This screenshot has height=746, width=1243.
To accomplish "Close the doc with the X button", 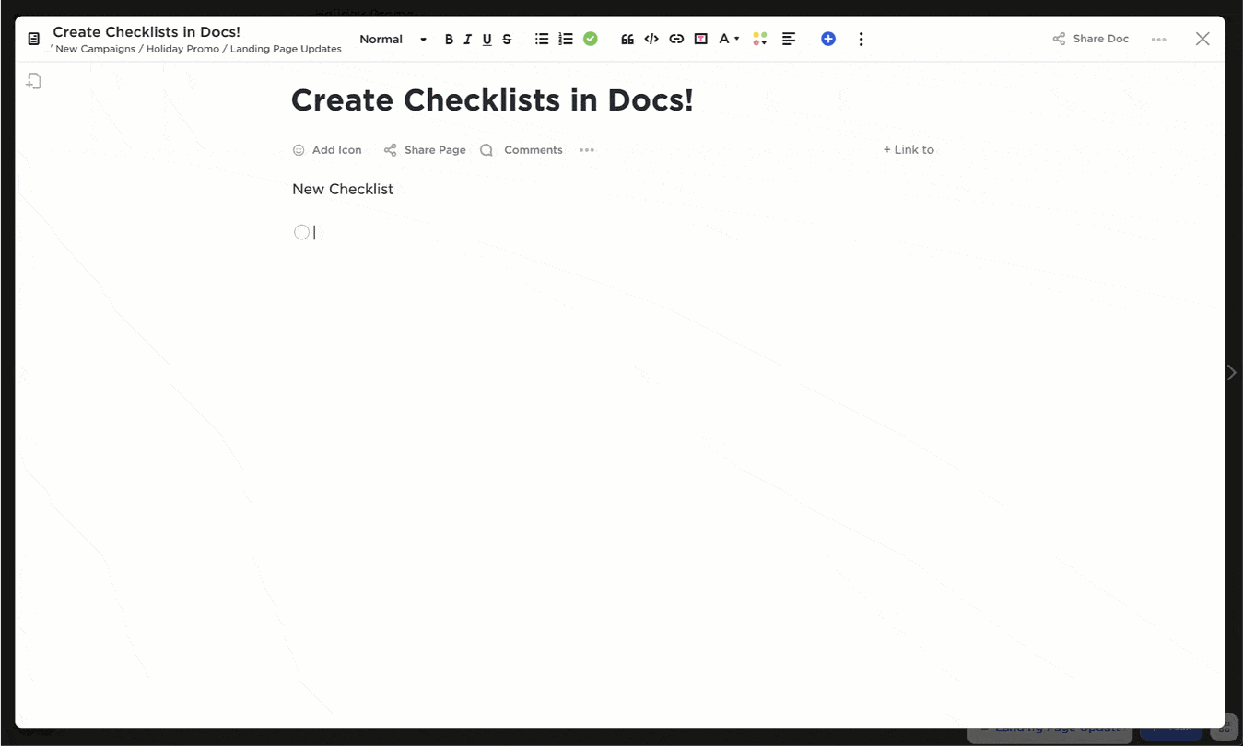I will point(1202,39).
